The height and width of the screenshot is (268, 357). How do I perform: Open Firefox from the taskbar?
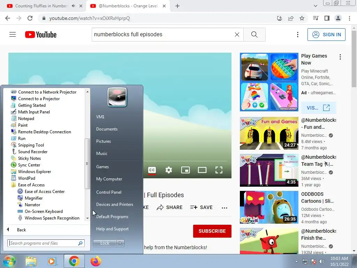[96, 261]
